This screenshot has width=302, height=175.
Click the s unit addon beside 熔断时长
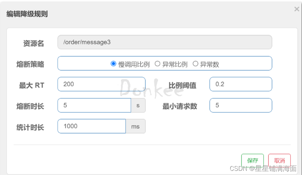point(138,105)
